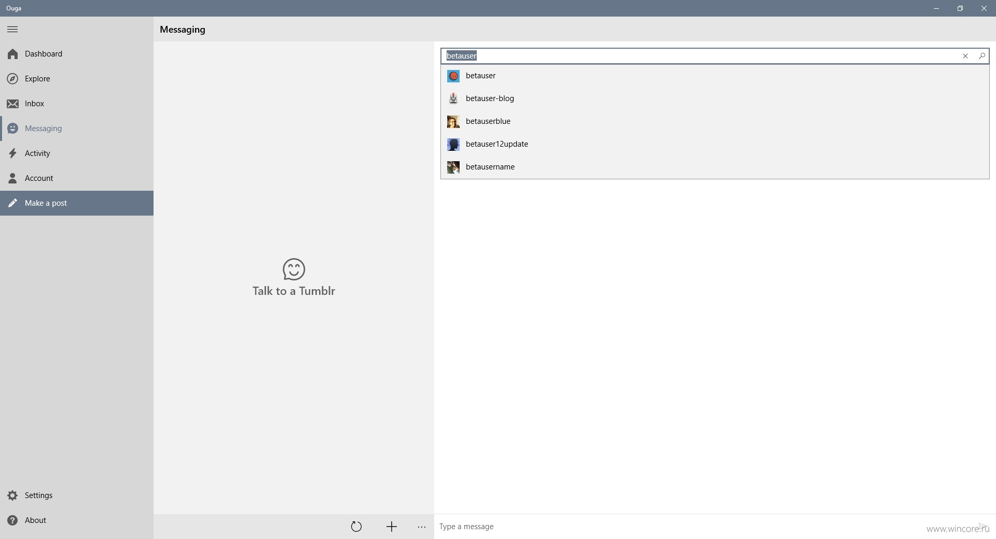The height and width of the screenshot is (539, 996).
Task: Click the Inbox envelope icon
Action: pos(12,104)
